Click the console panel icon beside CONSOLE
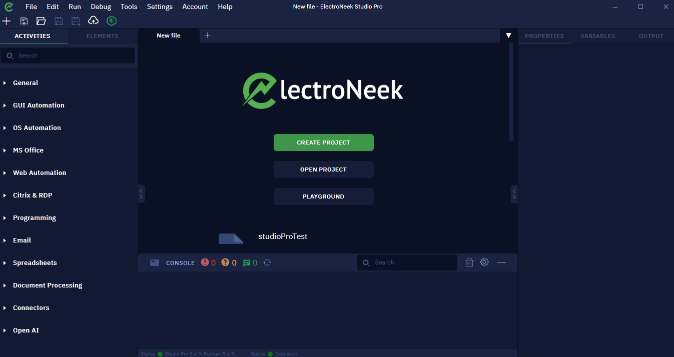The image size is (674, 357). click(155, 262)
